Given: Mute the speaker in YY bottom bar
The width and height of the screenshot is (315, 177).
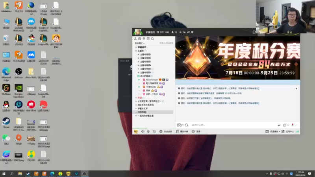Looking at the screenshot, I should coord(143,131).
